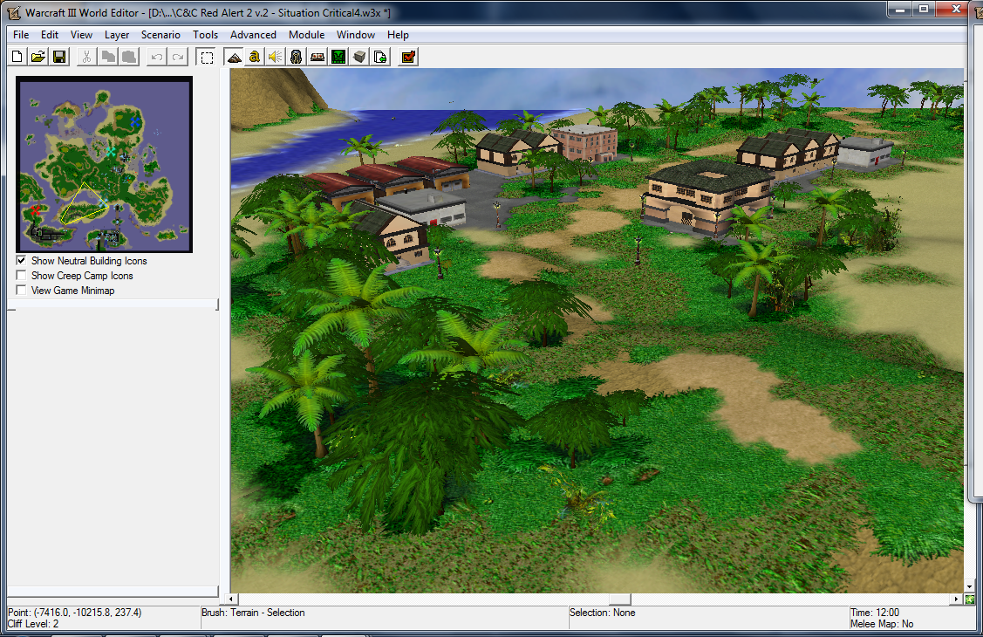Click the Point coordinates status text
Screen dimensions: 983x637
pyautogui.click(x=75, y=613)
